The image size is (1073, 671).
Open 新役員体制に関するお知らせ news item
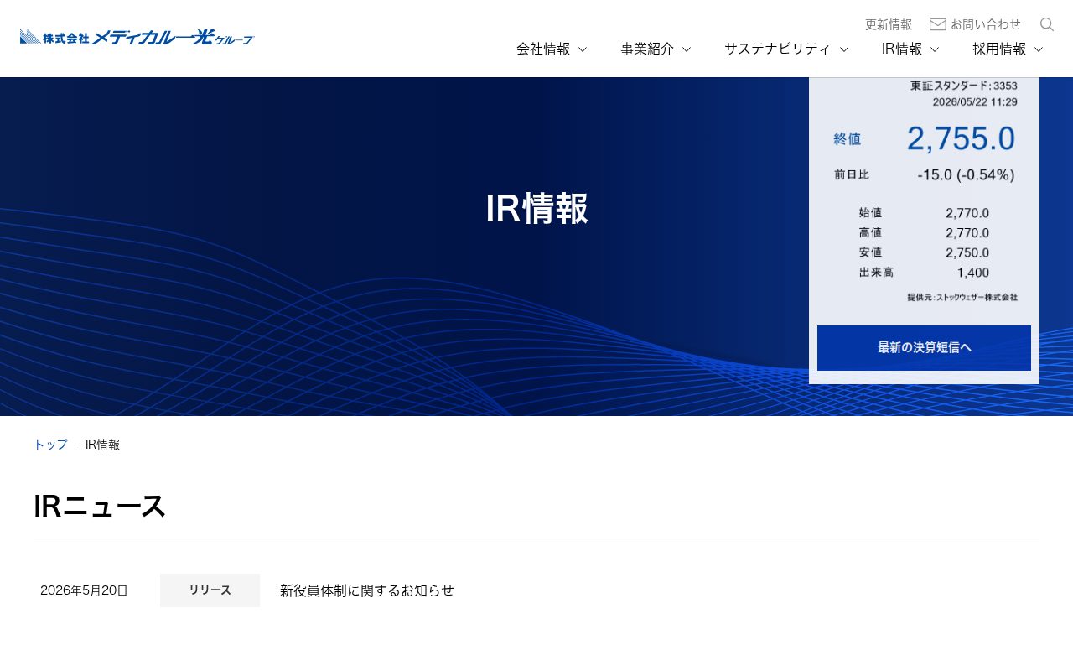pos(367,590)
